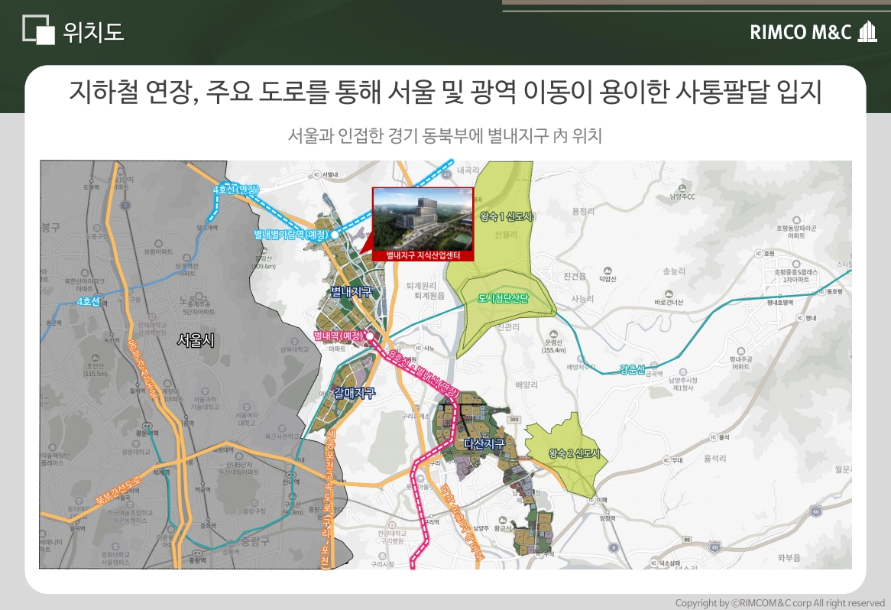Click the 덕암산 mountain icon
This screenshot has height=610, width=891.
tap(607, 270)
